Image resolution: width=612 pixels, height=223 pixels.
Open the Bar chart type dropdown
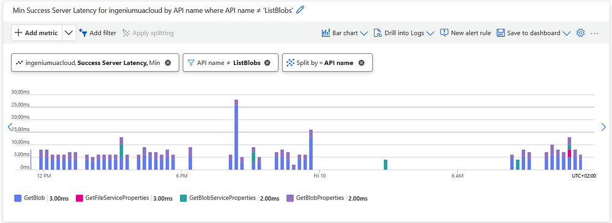(344, 33)
